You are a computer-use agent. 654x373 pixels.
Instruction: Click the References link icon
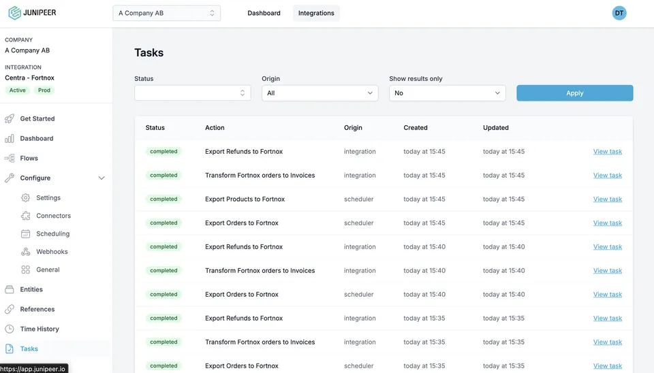point(9,309)
